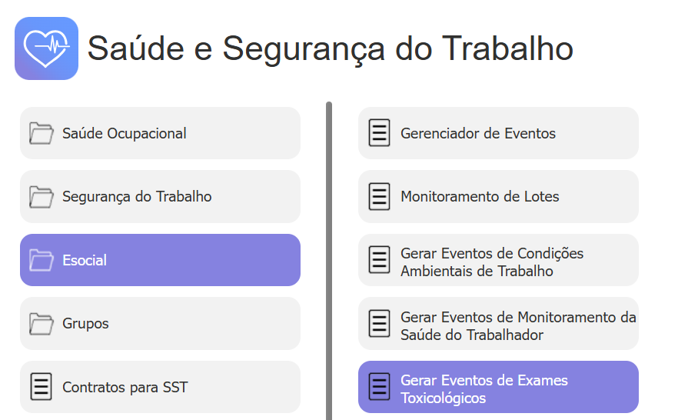The image size is (678, 420).
Task: Click the Contratos para SST document icon
Action: point(41,387)
